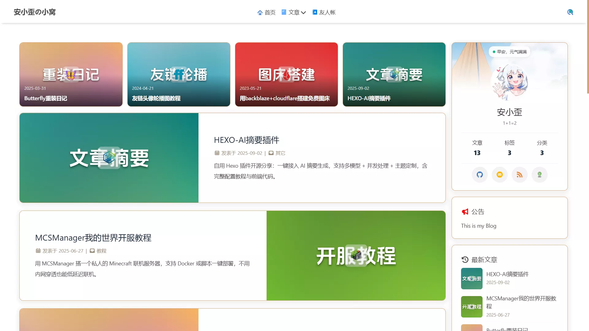Screen dimensions: 589x331
Task: Click the inbox icon beside 教程 category
Action: (92, 251)
